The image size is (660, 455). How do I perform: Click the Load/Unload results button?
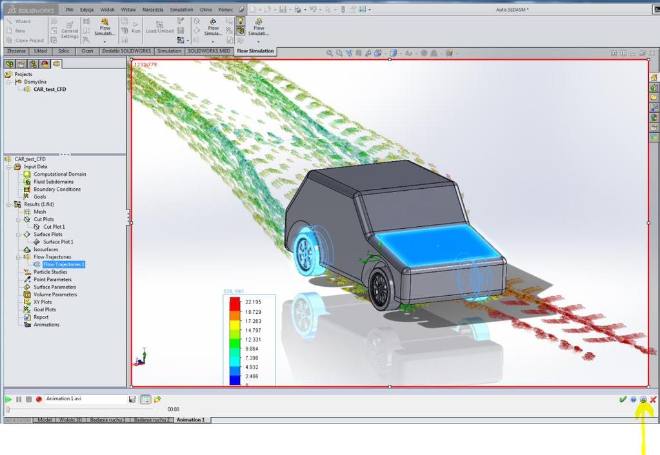click(x=159, y=27)
